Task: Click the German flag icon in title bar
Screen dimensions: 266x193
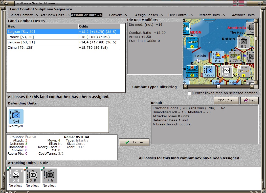Action: [x=239, y=3]
